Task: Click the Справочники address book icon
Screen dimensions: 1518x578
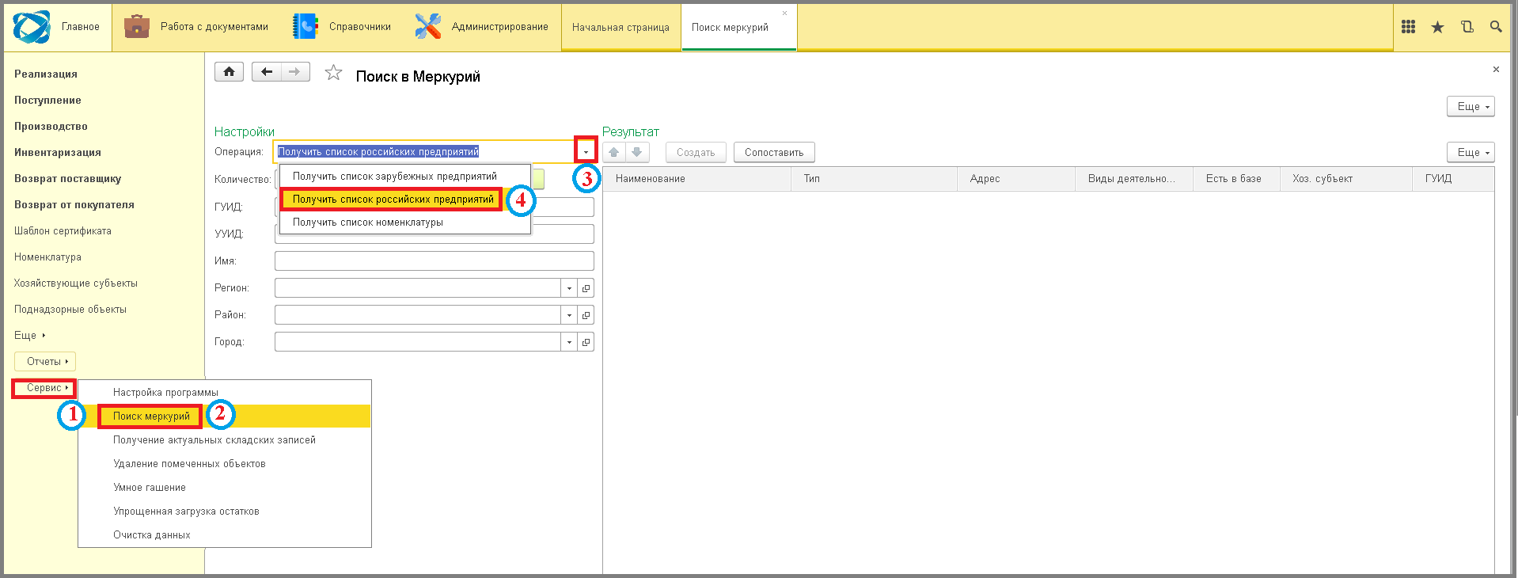Action: [x=305, y=26]
